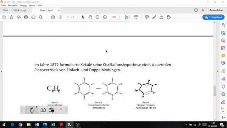The height and width of the screenshot is (128, 227).
Task: Click the mouse mode button in capture bar
Action: pyautogui.click(x=32, y=110)
